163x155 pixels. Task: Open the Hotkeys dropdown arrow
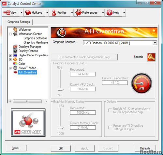(x=47, y=12)
